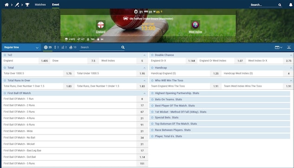Favorite the Who Will Win The Toss star
The height and width of the screenshot is (168, 294).
click(x=152, y=81)
